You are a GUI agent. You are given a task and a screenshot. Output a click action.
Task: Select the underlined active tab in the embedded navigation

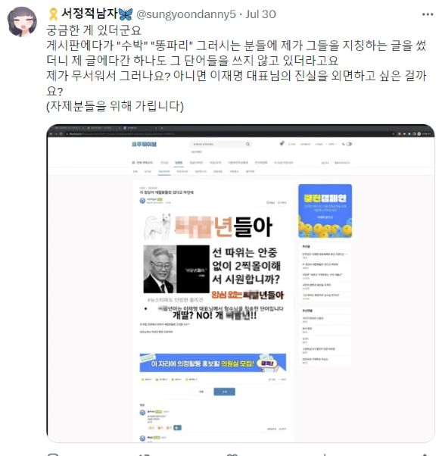coord(179,163)
